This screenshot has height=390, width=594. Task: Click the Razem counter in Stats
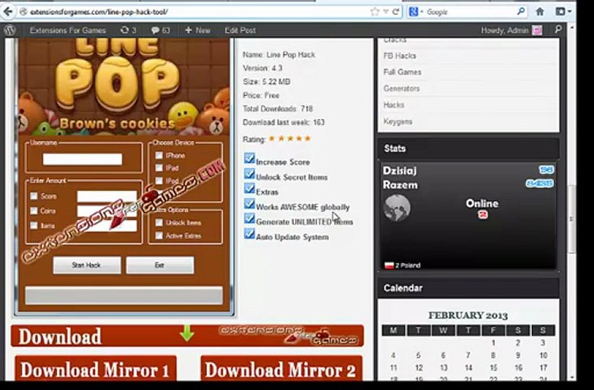click(539, 184)
